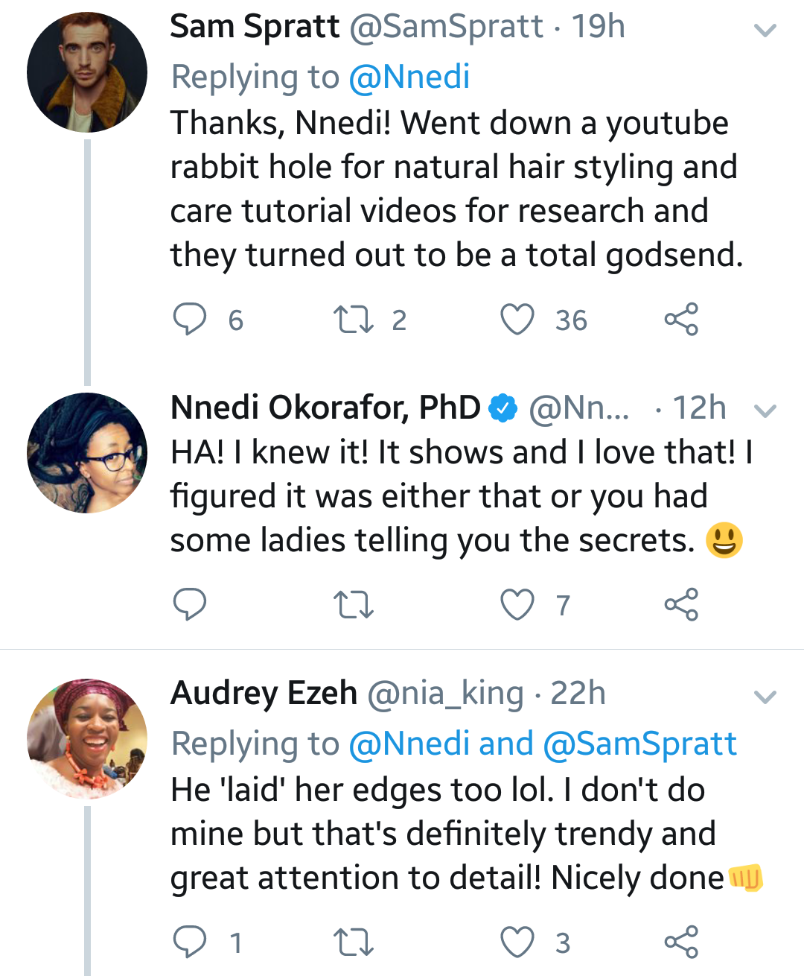Like Audrey Ezeh's tweet

point(517,942)
